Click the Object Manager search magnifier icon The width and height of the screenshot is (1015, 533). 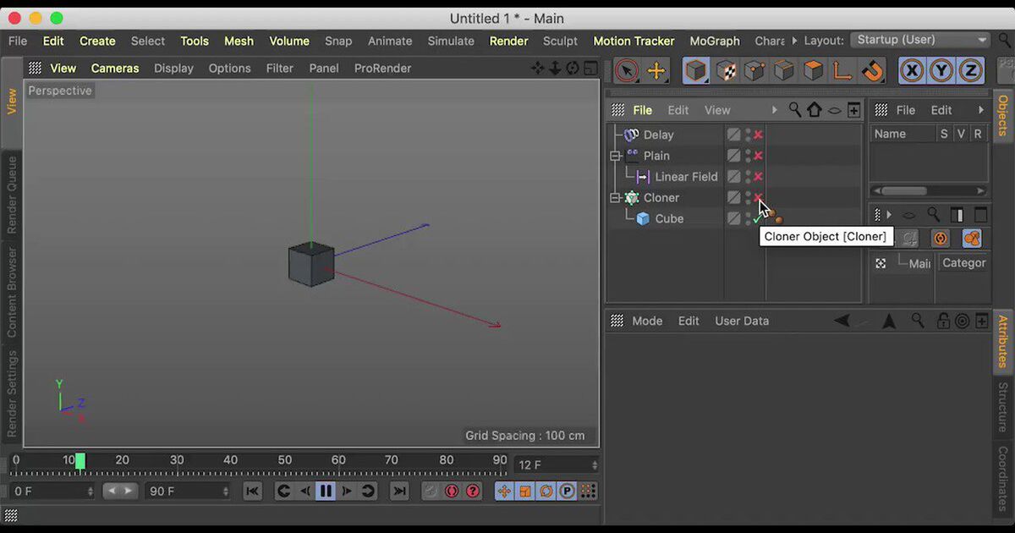click(x=795, y=110)
